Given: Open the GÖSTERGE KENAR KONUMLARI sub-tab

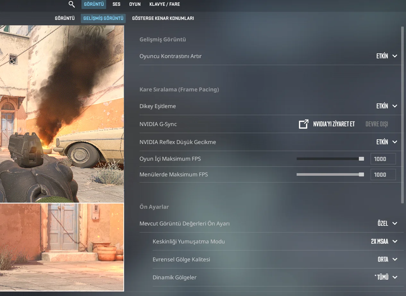Looking at the screenshot, I should [163, 18].
